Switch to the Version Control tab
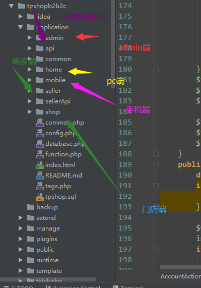This screenshot has width=201, height=288. (73, 286)
